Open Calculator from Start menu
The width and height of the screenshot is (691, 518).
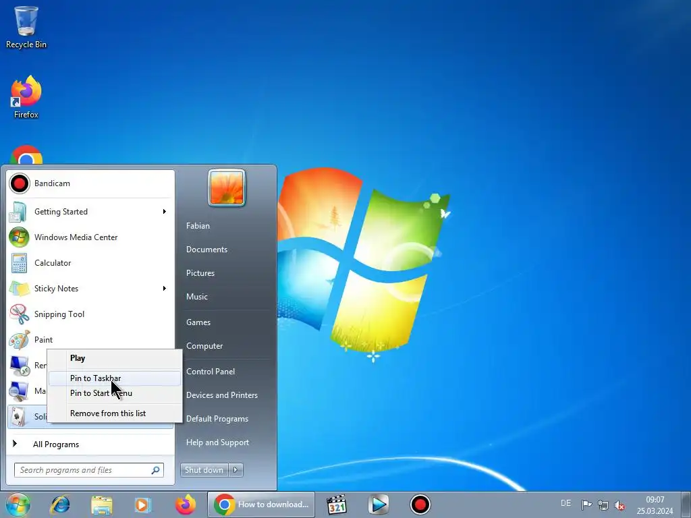pos(90,263)
